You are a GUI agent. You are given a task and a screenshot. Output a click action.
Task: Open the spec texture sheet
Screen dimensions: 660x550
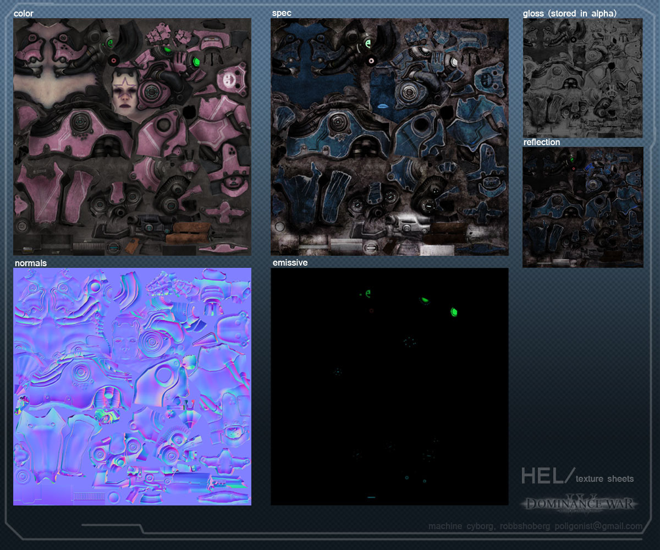pos(389,136)
